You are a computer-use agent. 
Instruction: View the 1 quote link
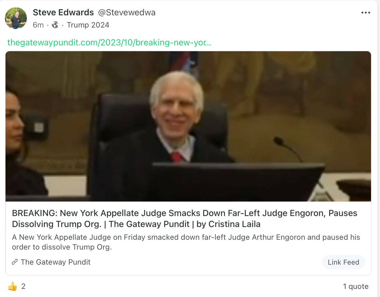(x=356, y=286)
